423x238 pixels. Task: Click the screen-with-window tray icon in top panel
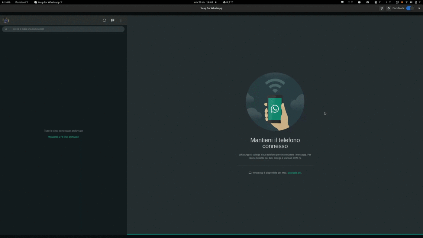click(397, 2)
